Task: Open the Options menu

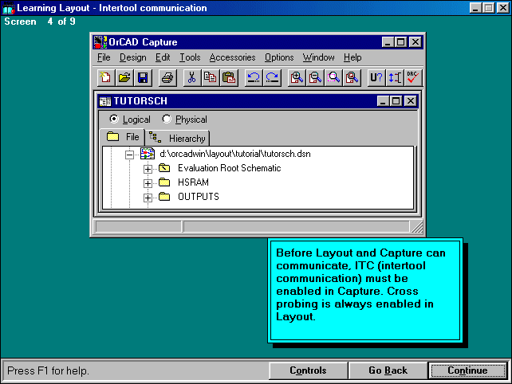Action: point(279,57)
